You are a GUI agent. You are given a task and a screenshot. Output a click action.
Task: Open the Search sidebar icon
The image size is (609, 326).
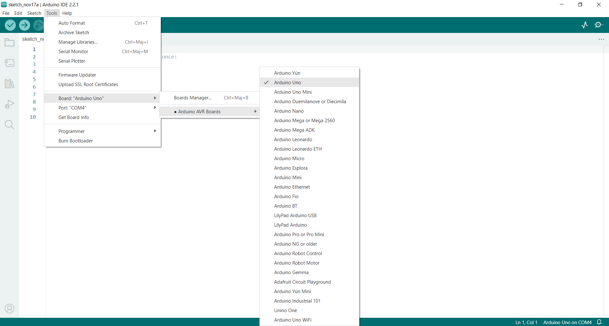coord(10,125)
